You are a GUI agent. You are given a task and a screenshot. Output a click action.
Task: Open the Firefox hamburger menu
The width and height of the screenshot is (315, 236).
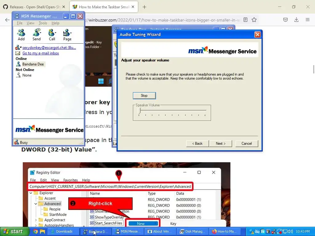tap(308, 20)
